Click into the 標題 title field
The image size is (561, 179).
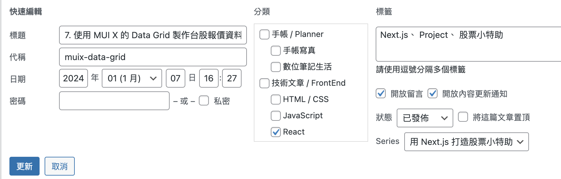[153, 35]
